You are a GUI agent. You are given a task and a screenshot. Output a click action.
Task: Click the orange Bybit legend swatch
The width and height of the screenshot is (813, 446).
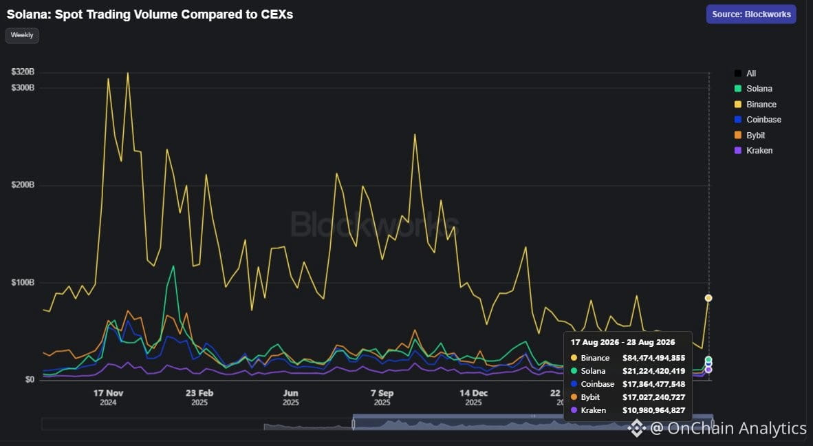coord(738,136)
